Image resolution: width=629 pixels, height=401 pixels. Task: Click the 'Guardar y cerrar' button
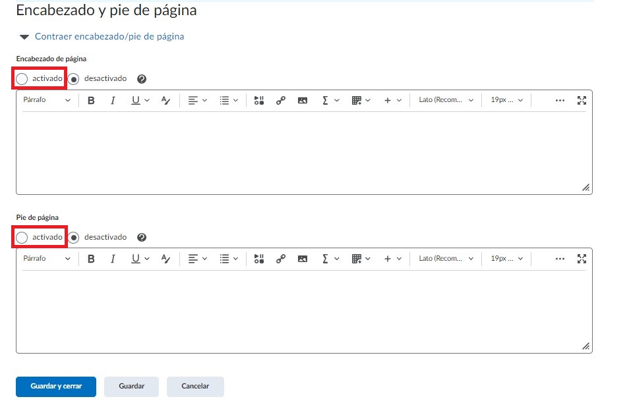(56, 387)
